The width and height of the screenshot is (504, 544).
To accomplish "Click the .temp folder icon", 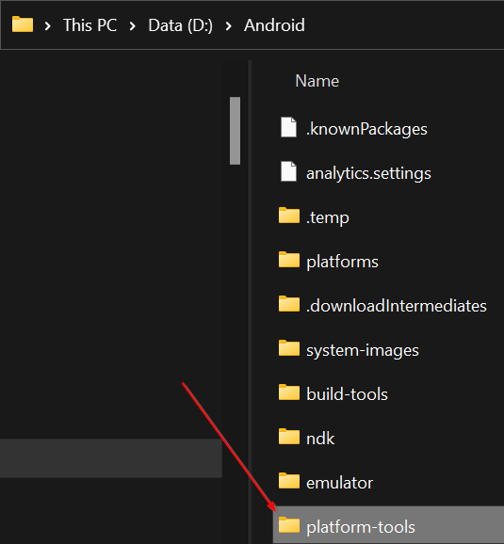I will (x=289, y=216).
